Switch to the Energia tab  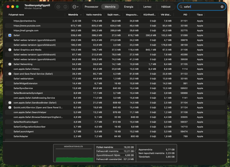click(x=129, y=7)
